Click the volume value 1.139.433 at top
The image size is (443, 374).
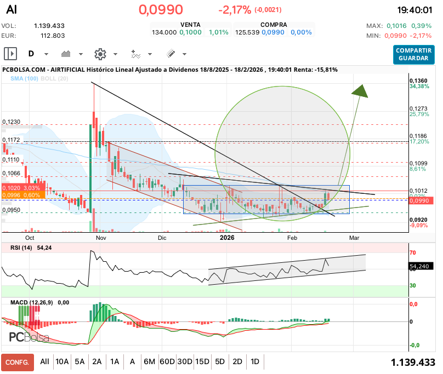[49, 26]
